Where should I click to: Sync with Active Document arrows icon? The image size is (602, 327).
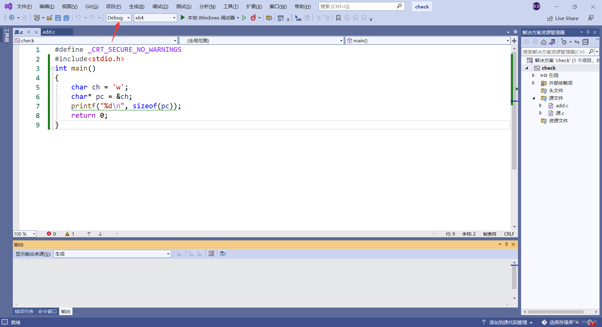[577, 42]
